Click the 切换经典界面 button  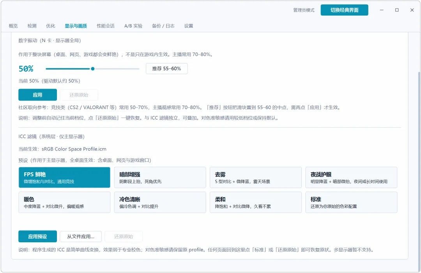344,10
